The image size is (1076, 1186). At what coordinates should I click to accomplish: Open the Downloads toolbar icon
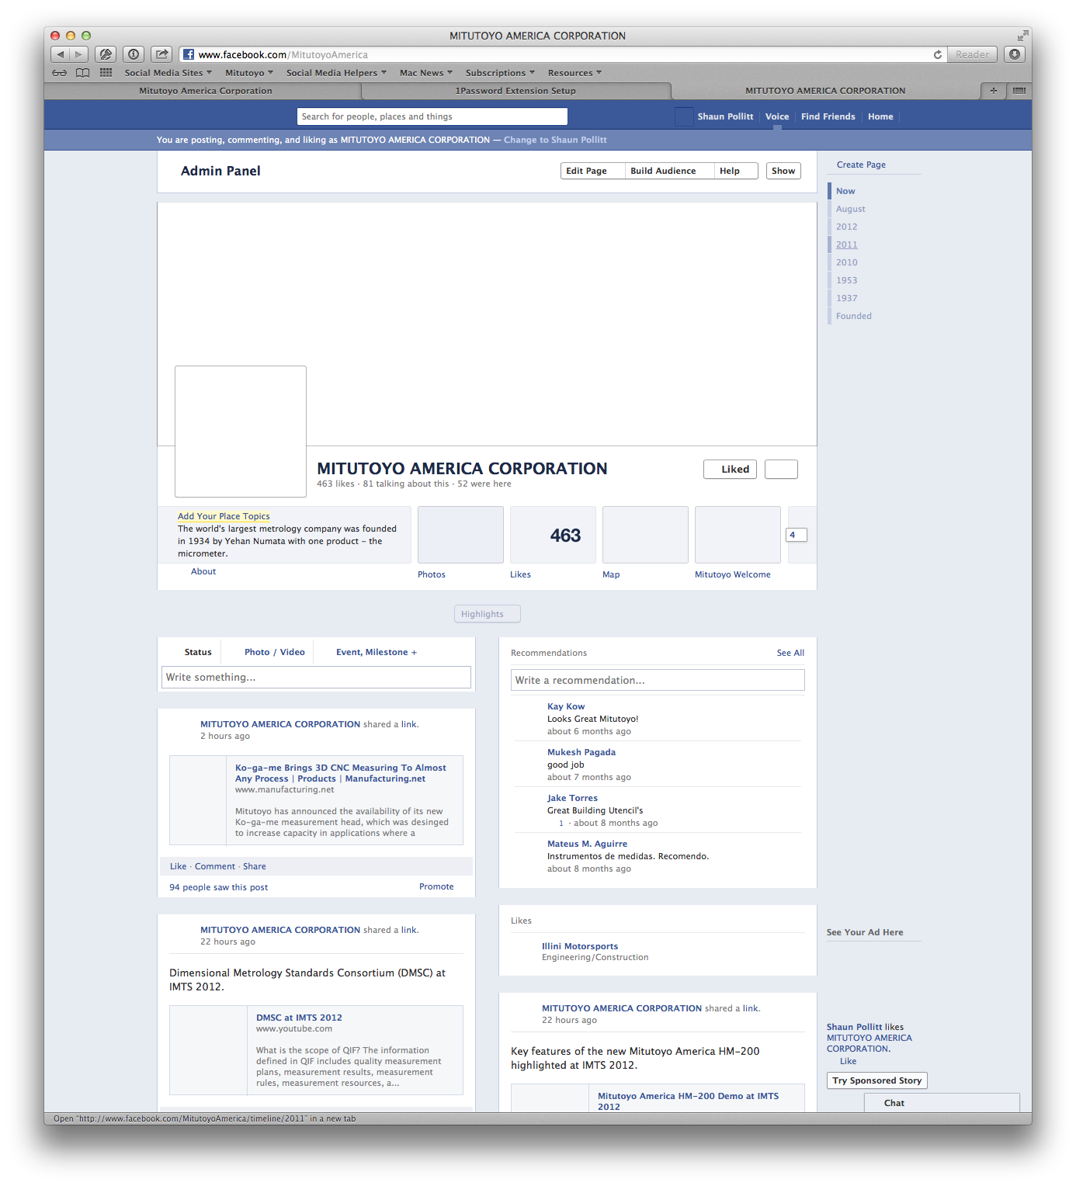(1015, 54)
